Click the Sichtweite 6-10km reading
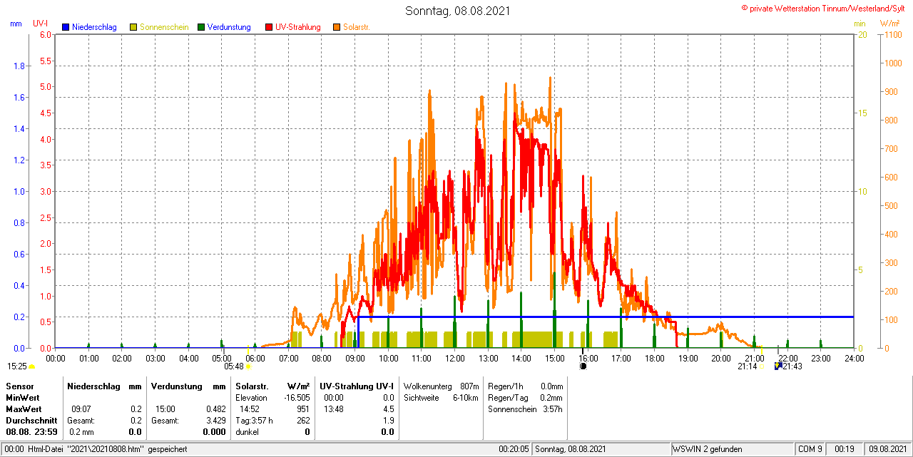This screenshot has height=457, width=913. click(441, 397)
